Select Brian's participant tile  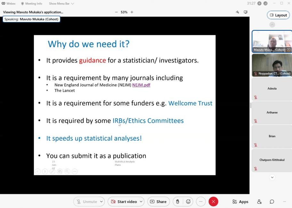[x=272, y=137]
